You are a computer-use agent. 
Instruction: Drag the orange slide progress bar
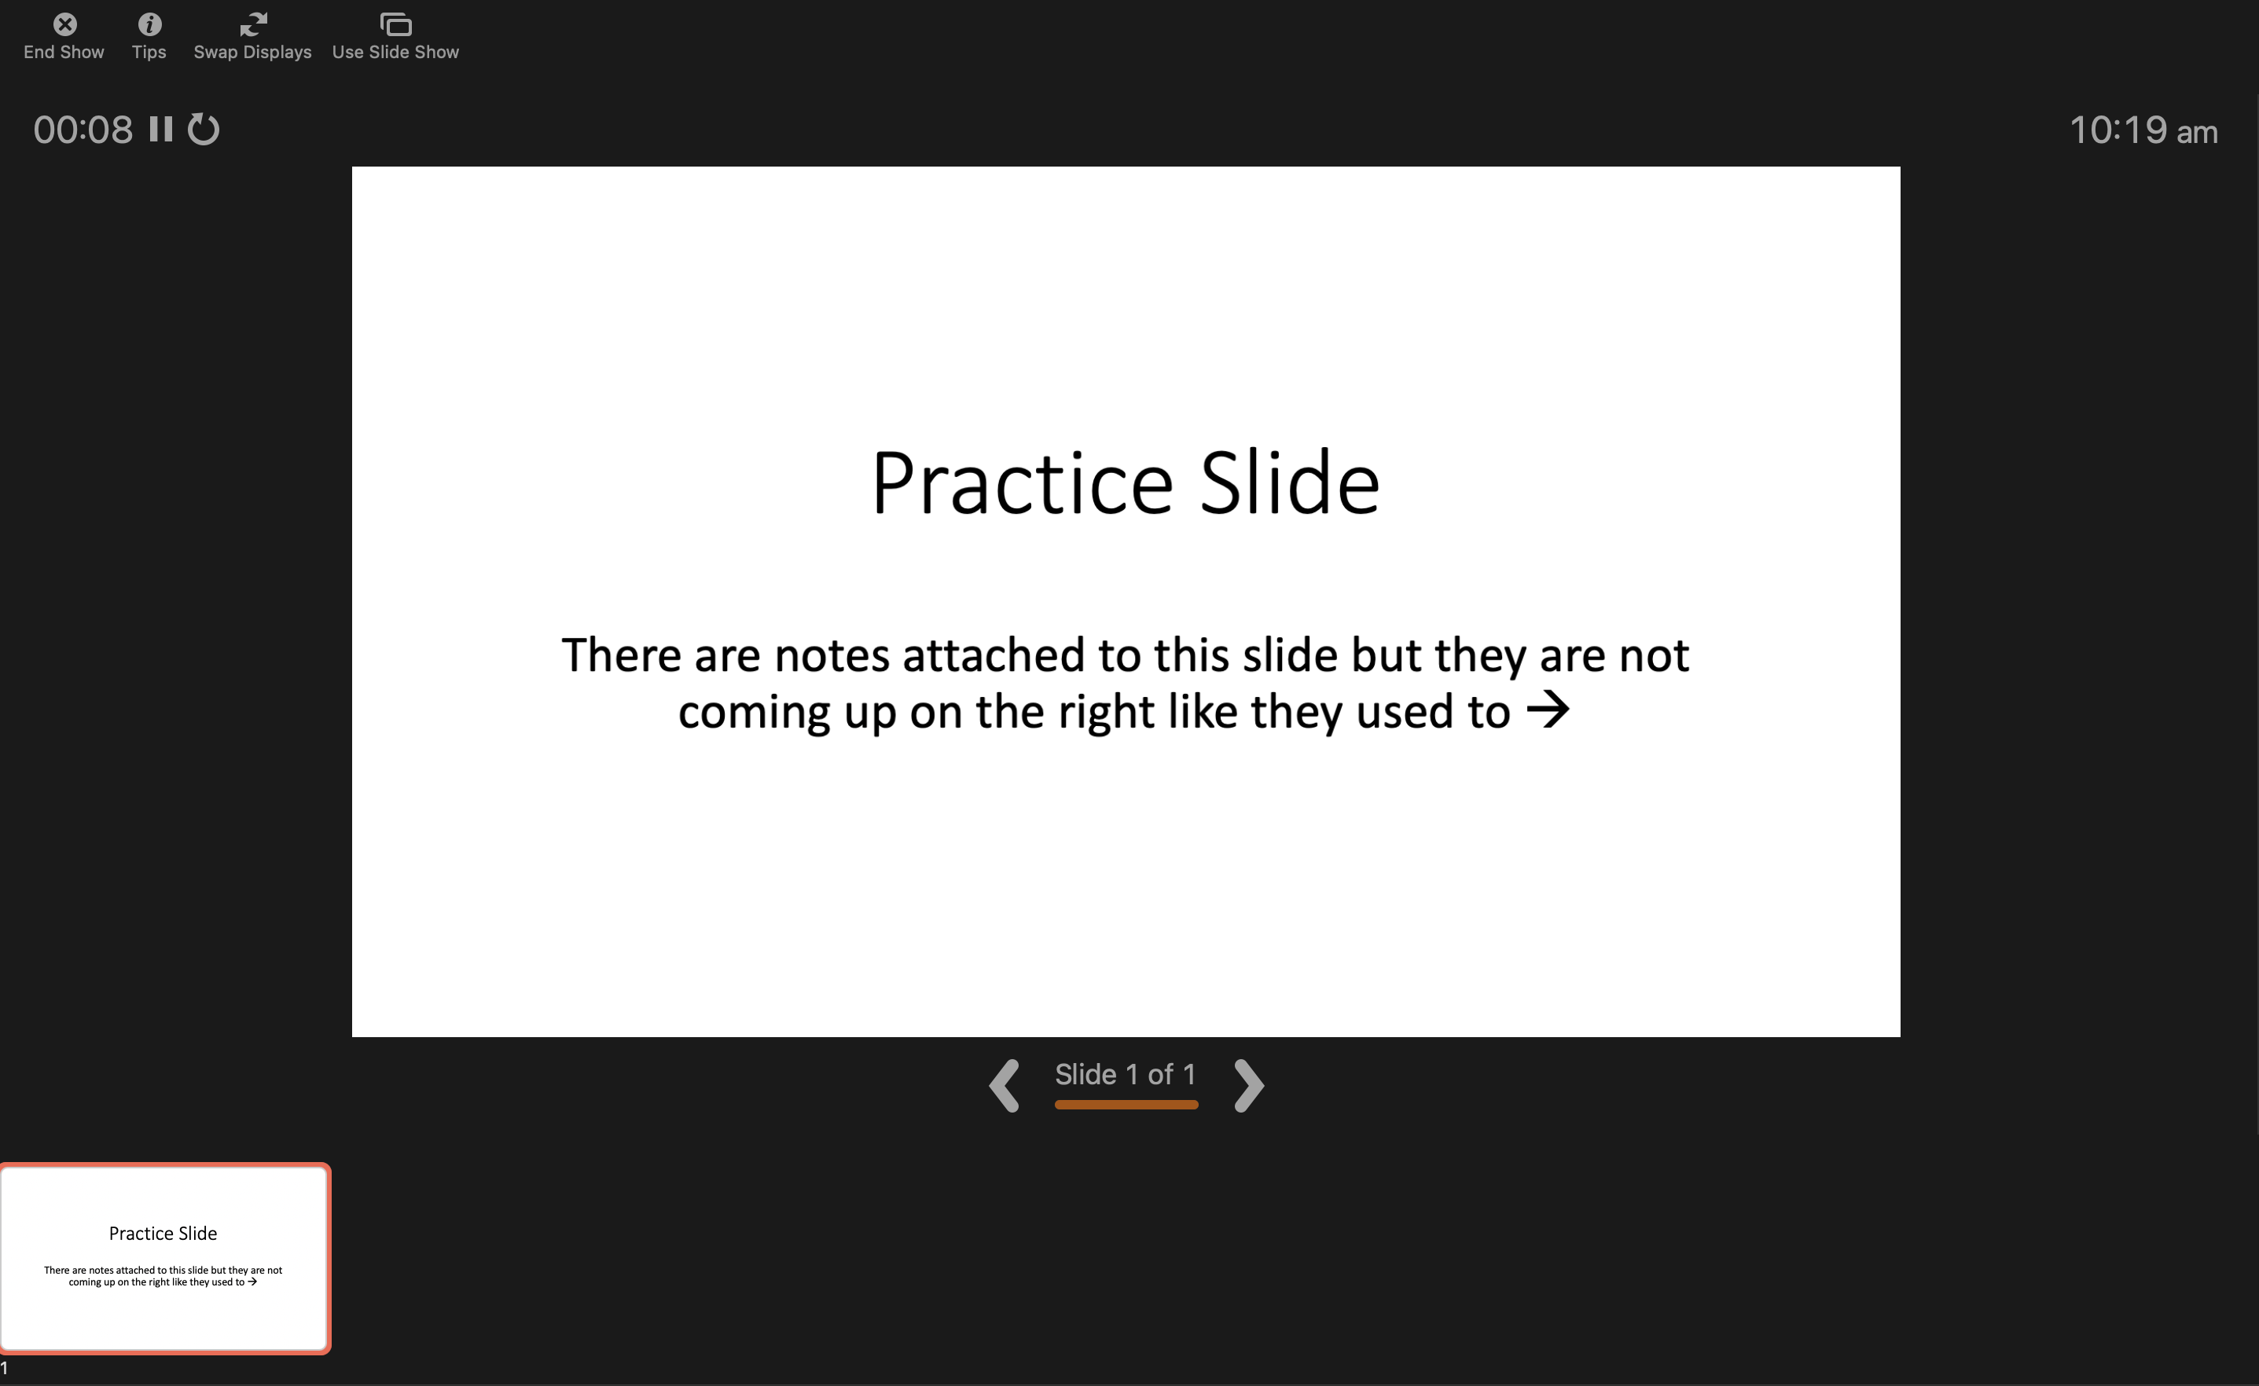[x=1123, y=1104]
